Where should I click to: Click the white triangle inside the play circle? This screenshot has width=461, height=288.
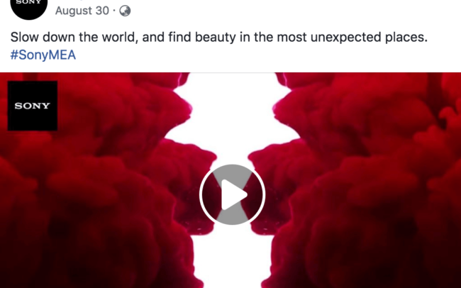pyautogui.click(x=234, y=195)
